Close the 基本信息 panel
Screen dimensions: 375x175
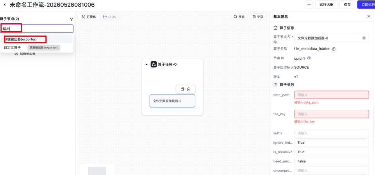click(x=369, y=16)
